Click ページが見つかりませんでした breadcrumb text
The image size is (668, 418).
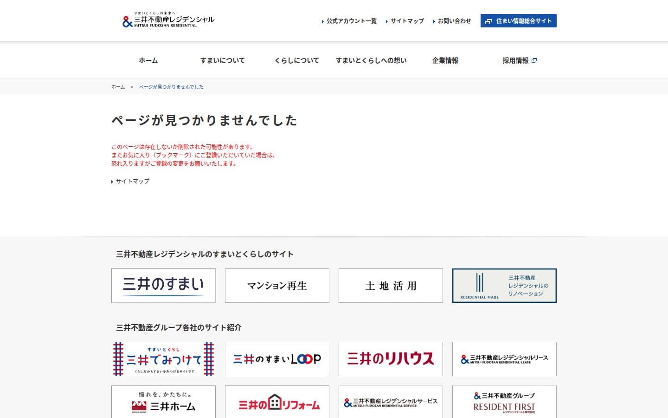(171, 87)
